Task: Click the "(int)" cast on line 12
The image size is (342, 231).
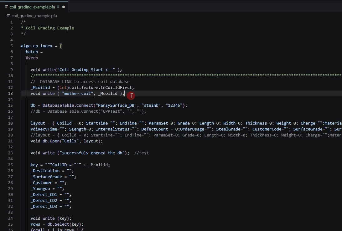Action: (63, 88)
